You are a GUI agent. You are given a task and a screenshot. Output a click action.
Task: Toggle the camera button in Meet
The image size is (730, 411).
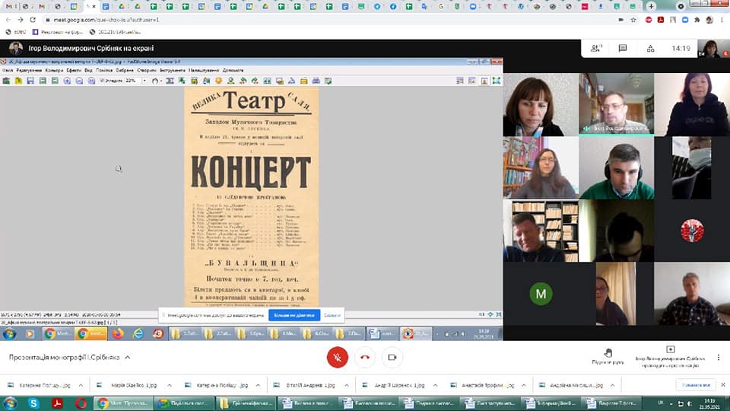392,356
